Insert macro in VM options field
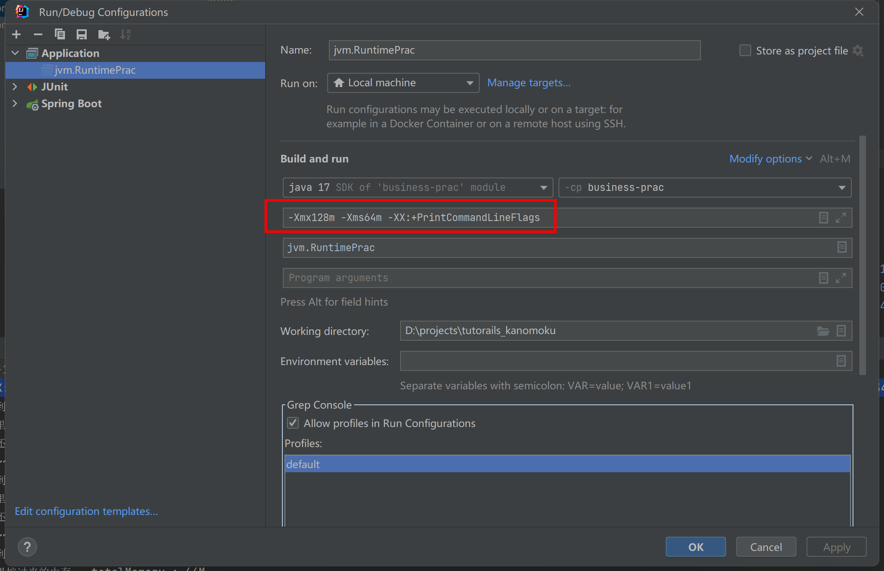884x571 pixels. [x=823, y=218]
